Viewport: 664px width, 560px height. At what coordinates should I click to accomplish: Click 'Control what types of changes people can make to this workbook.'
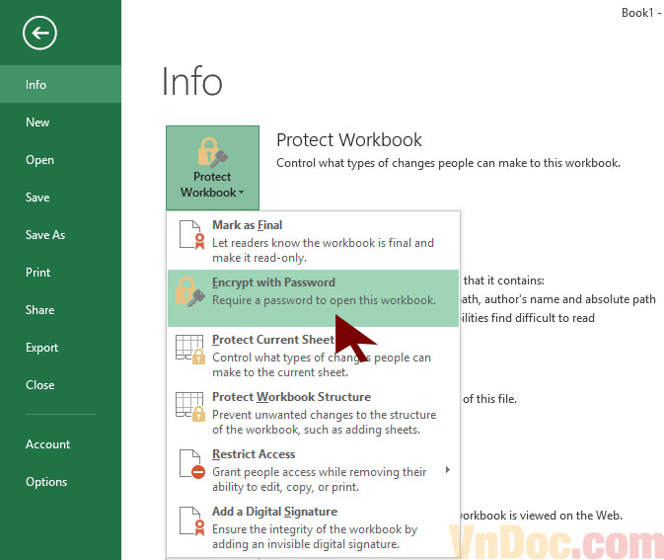[448, 163]
